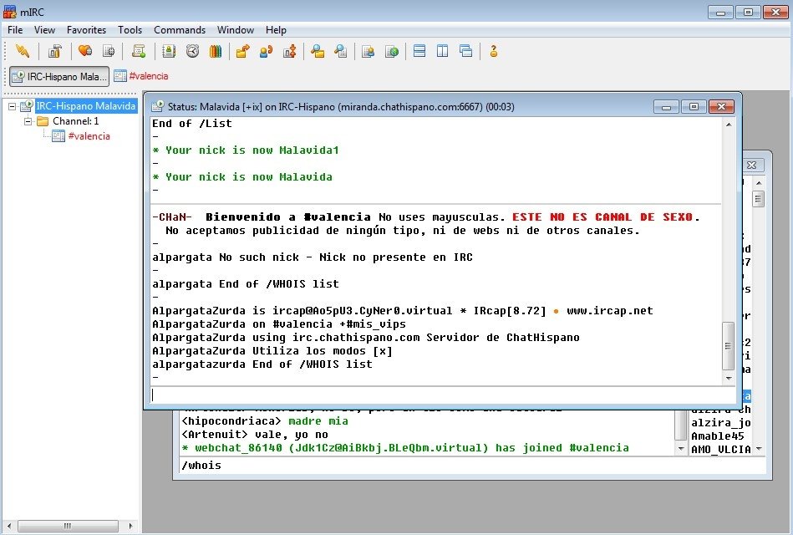Open the Colors crayons icon
This screenshot has height=535, width=793.
[x=216, y=51]
